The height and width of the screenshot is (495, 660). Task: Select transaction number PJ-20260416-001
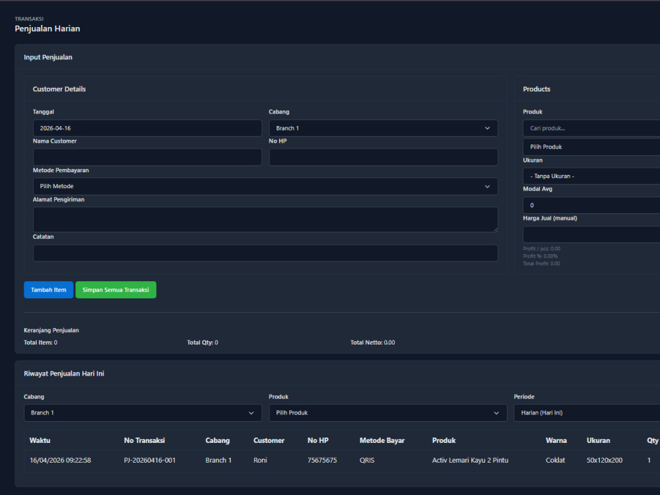click(x=149, y=460)
